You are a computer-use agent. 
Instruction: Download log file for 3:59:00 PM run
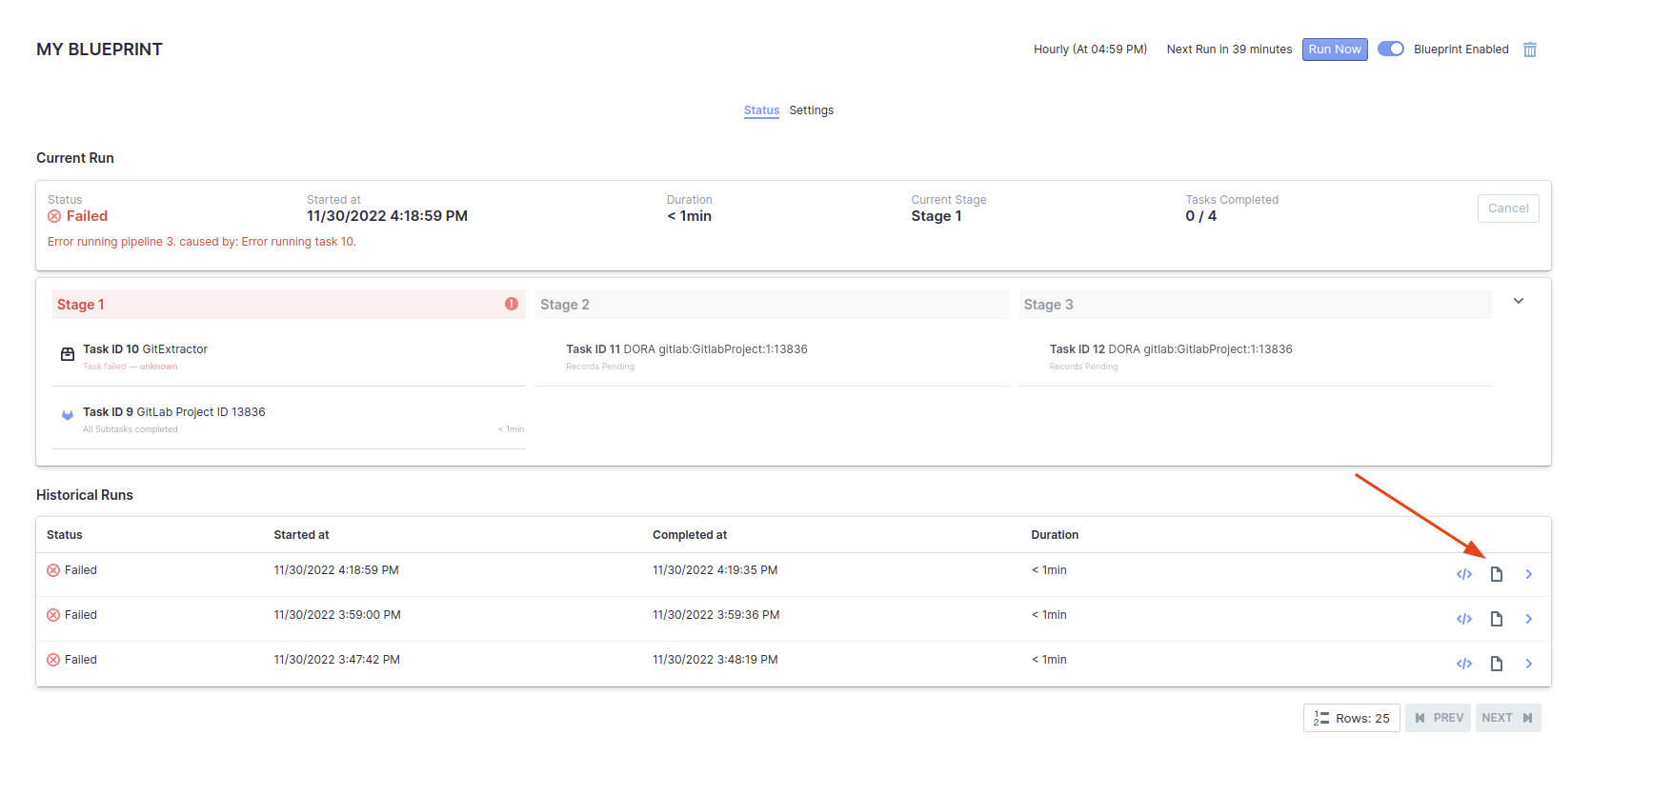coord(1496,619)
